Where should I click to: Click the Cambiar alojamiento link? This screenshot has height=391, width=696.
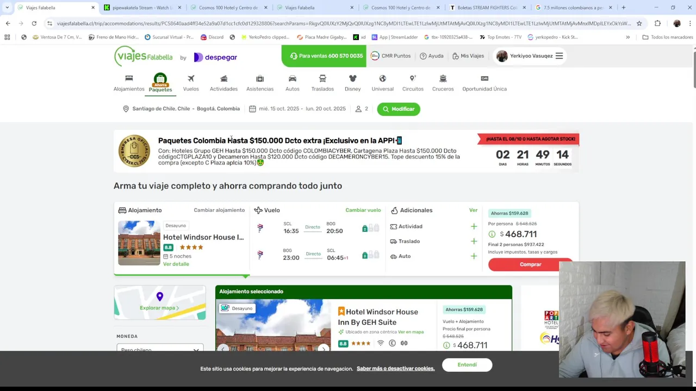(219, 210)
